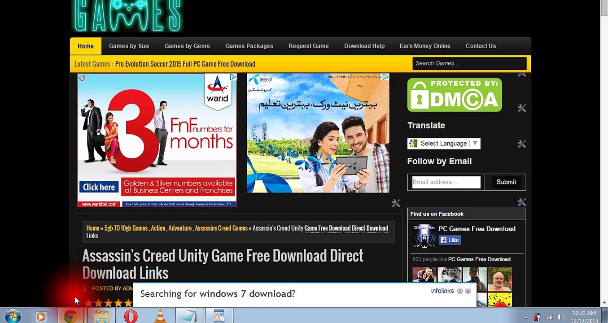Close the infolinks search ad bar

coord(468,291)
